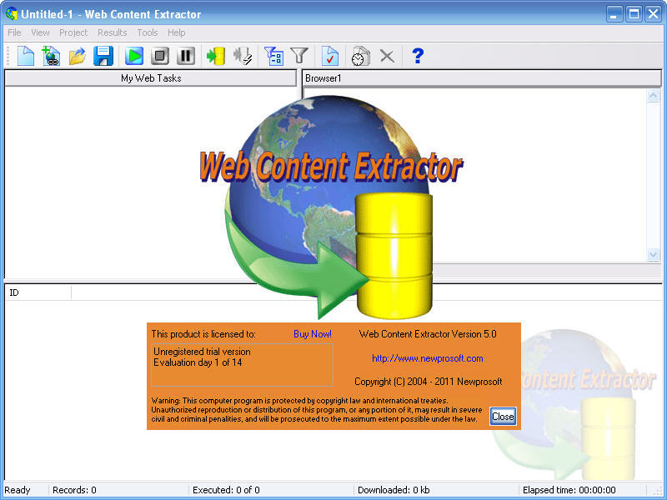667x500 pixels.
Task: Select the Browser1 tab
Action: click(x=323, y=78)
